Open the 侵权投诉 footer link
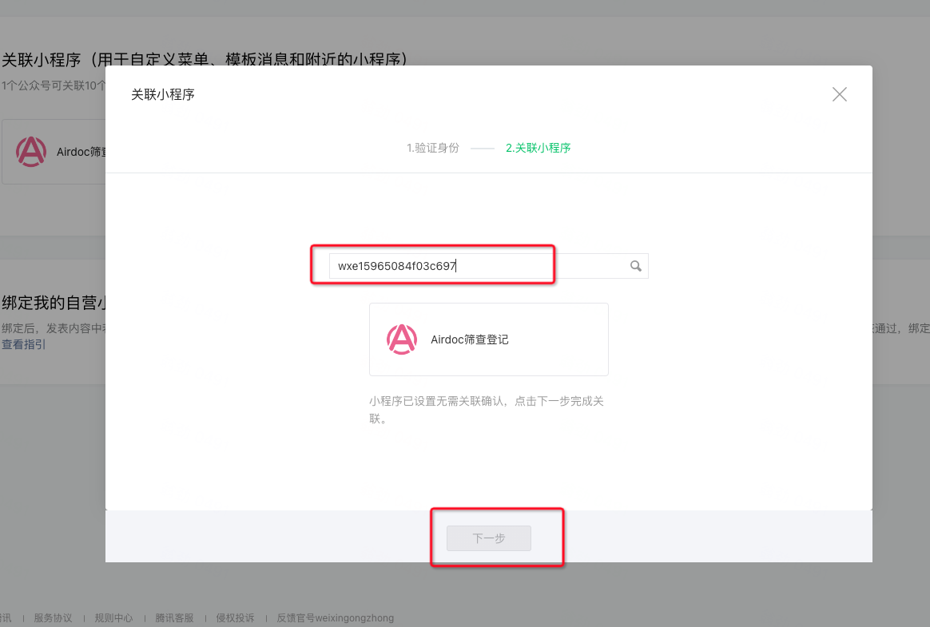The image size is (930, 627). click(235, 618)
